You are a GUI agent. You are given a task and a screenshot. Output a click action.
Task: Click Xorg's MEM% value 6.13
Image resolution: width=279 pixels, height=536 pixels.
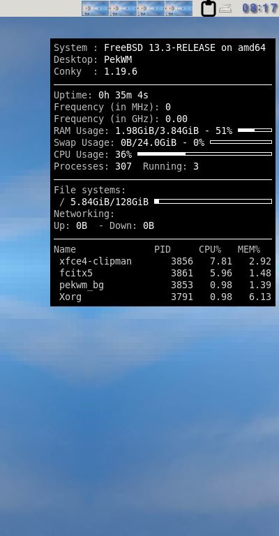tap(260, 297)
